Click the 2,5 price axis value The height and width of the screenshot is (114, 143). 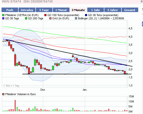click(x=130, y=61)
